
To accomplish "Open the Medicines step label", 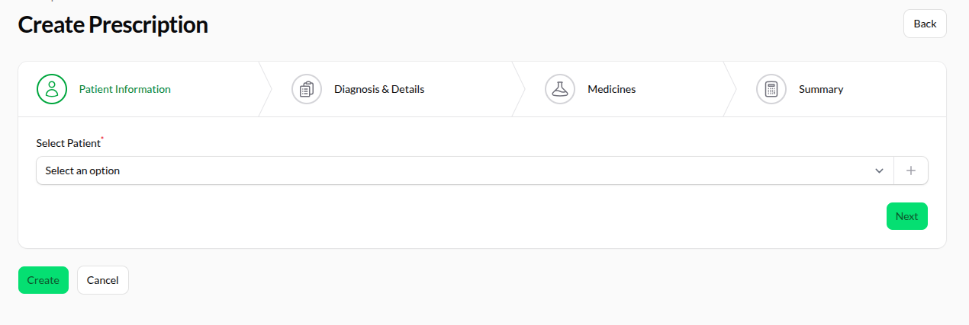I will point(611,89).
